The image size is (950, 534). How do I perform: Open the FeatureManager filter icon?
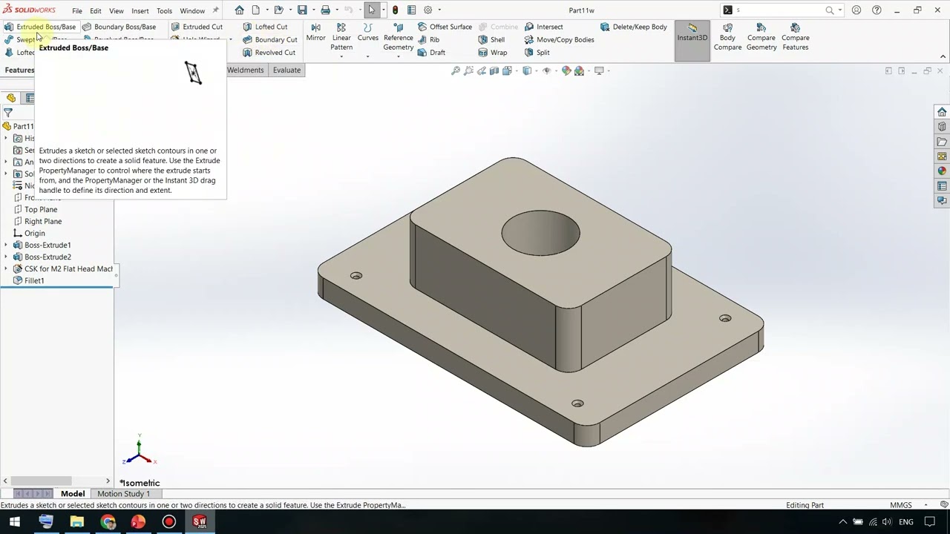click(8, 113)
